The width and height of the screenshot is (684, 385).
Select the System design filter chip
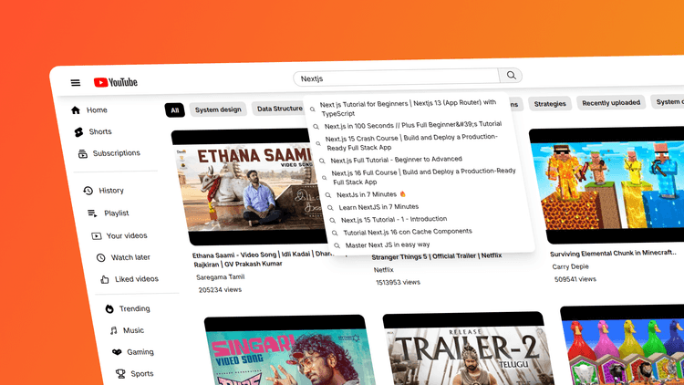click(218, 109)
